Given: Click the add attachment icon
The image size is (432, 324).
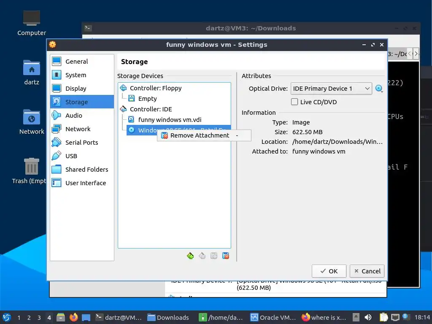Looking at the screenshot, I should [x=214, y=256].
